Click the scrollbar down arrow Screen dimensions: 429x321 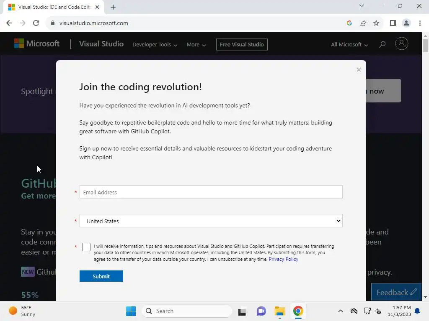[x=425, y=297]
